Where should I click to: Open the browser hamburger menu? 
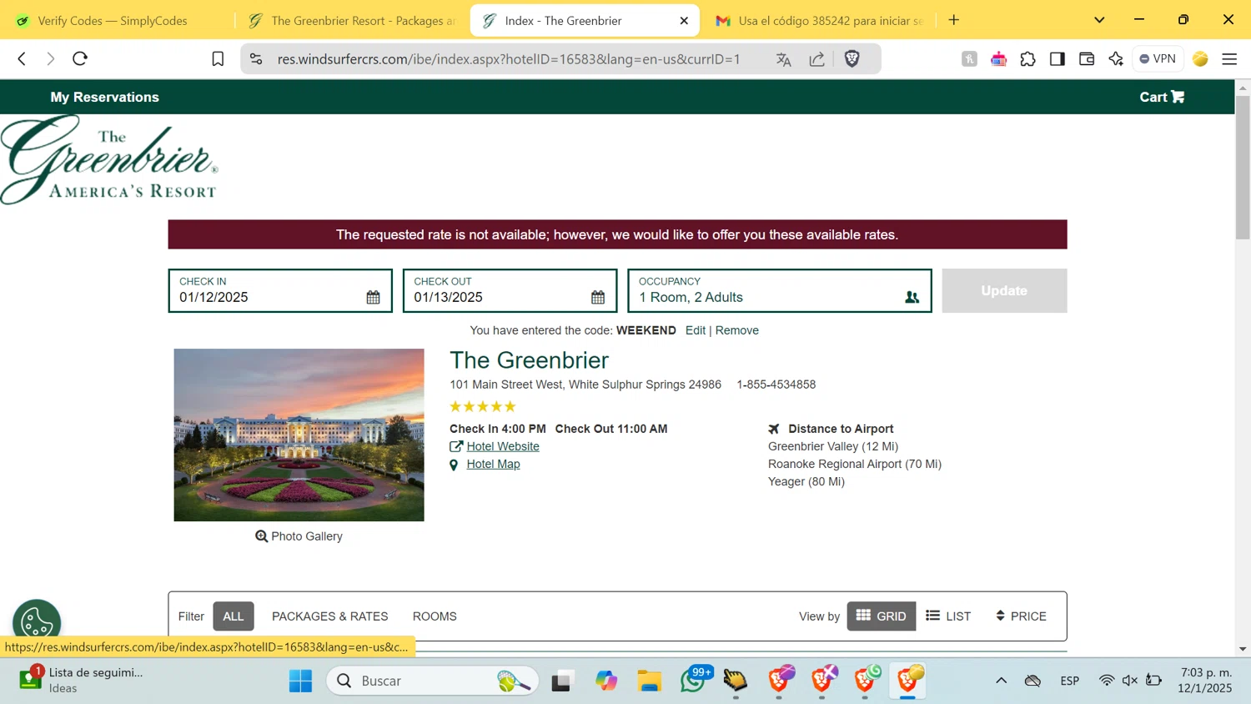pyautogui.click(x=1229, y=59)
